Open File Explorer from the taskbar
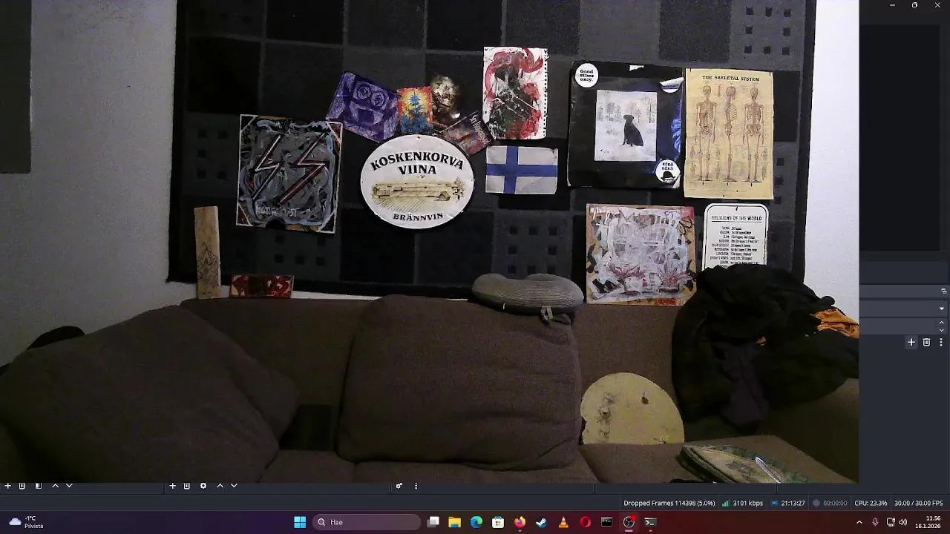The image size is (950, 534). 455,522
